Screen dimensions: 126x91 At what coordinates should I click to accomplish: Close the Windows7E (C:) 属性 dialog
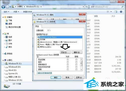click(82, 14)
